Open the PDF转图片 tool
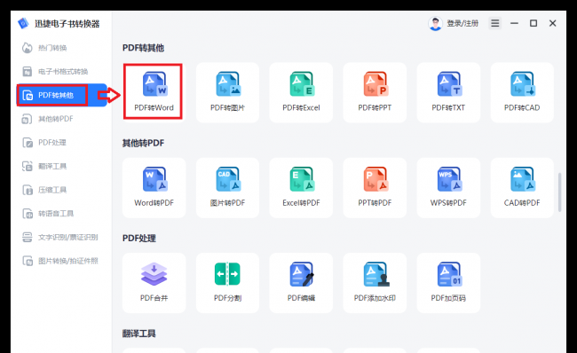Screen dimensions: 577x353 coord(227,92)
